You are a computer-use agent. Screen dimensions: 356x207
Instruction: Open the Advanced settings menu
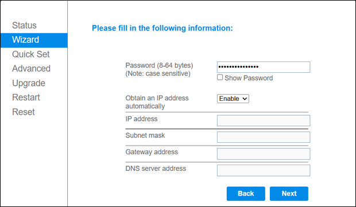pos(32,68)
